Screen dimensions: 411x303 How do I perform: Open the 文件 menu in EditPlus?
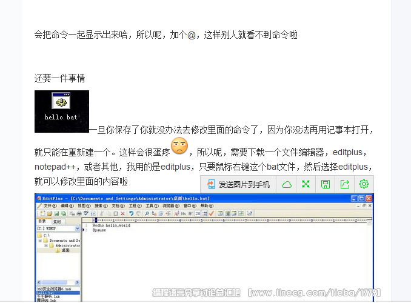pyautogui.click(x=50, y=206)
